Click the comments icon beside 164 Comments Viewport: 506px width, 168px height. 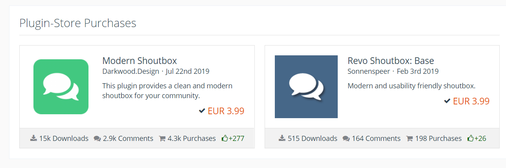(346, 139)
